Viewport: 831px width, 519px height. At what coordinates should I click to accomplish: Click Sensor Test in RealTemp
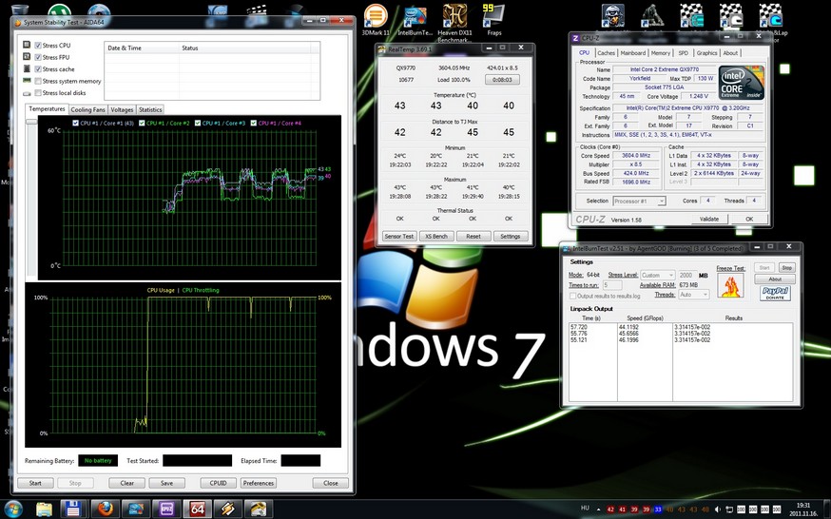pos(399,236)
